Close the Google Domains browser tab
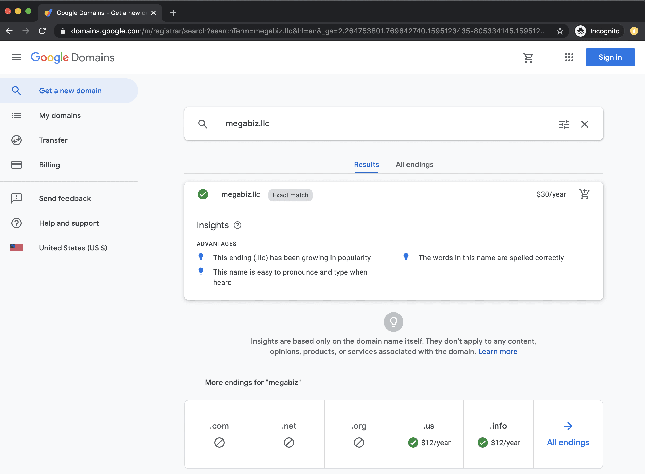 coord(154,13)
